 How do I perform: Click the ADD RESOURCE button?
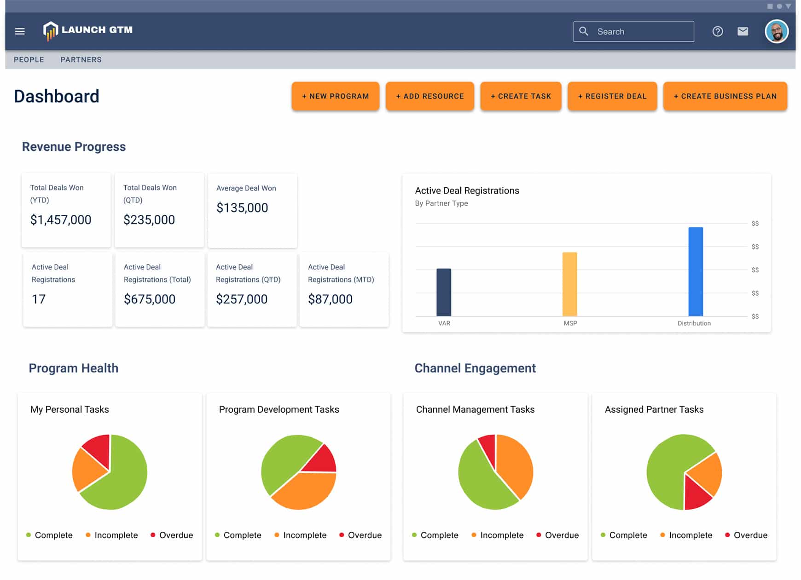coord(430,96)
